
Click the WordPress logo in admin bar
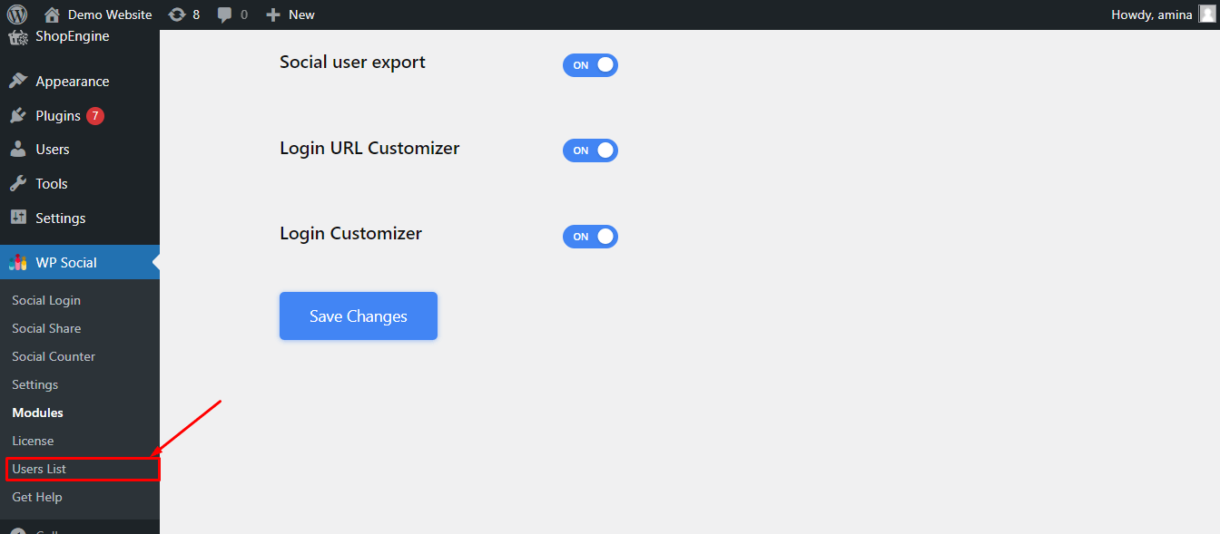[x=17, y=14]
